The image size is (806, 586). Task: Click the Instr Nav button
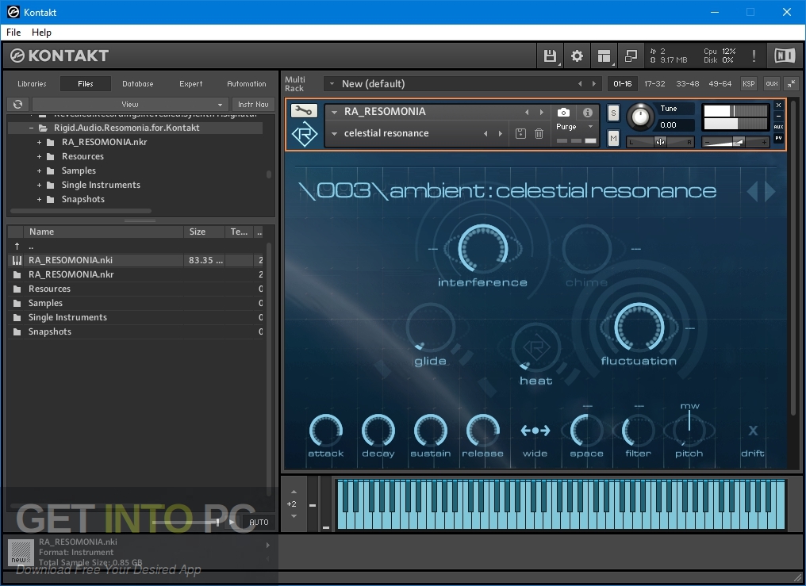tap(253, 104)
